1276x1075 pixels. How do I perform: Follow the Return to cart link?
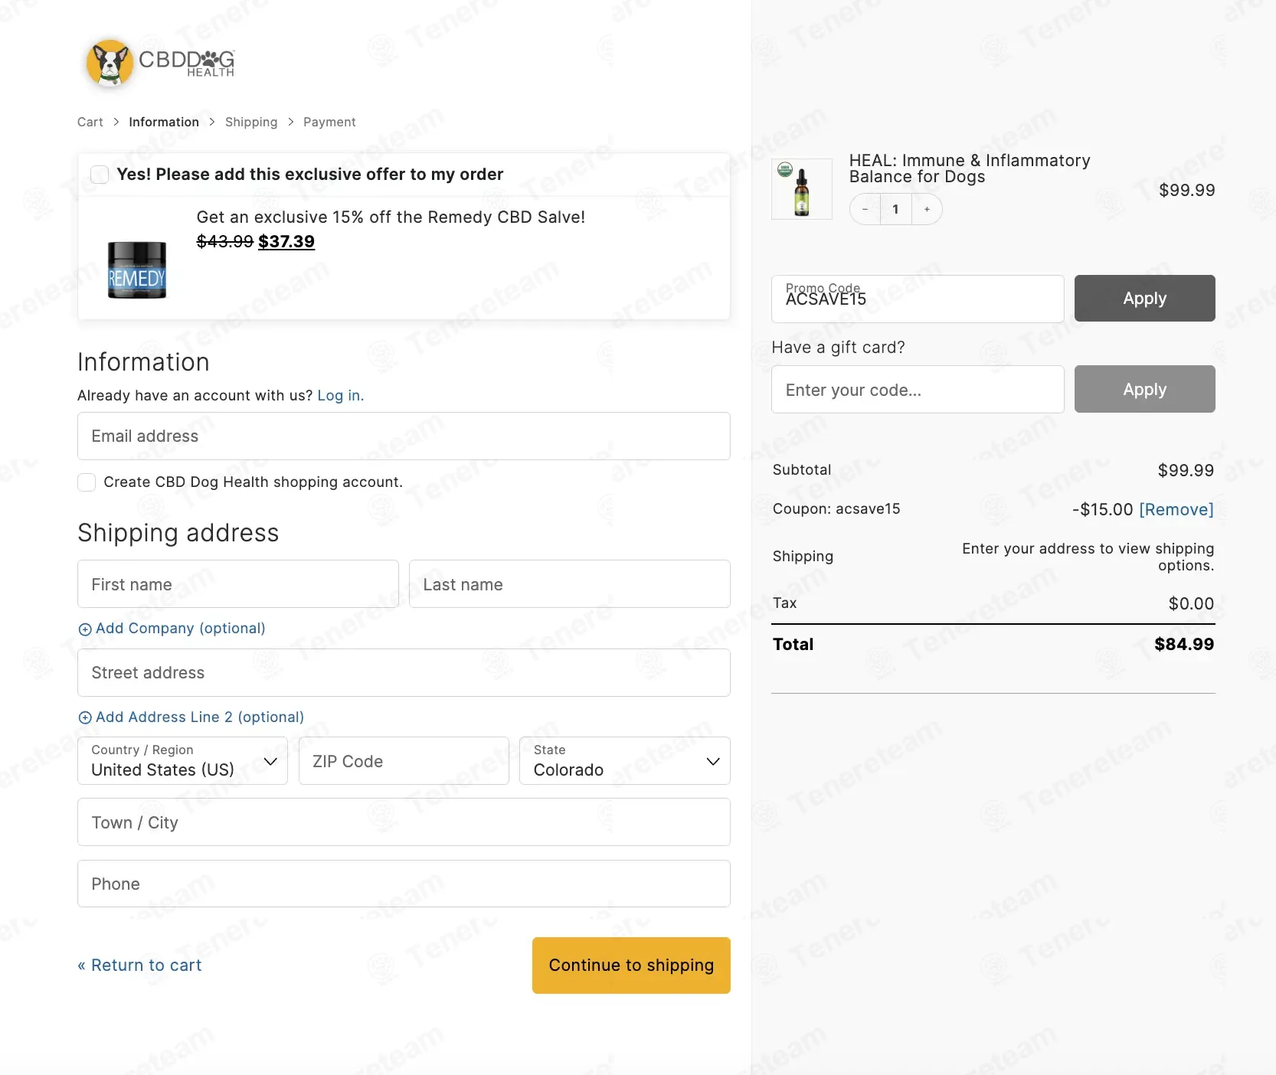pos(139,966)
